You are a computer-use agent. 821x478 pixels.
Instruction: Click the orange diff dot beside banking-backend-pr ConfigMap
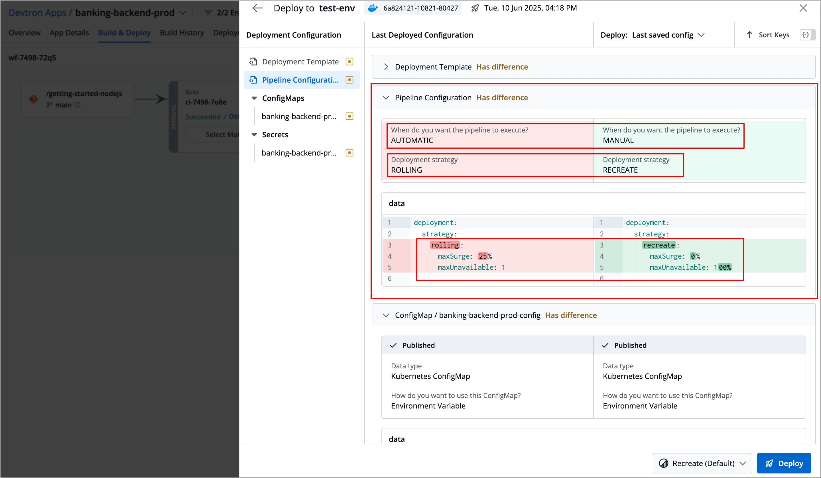point(349,116)
